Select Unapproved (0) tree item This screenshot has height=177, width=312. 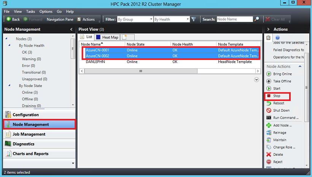click(x=35, y=79)
